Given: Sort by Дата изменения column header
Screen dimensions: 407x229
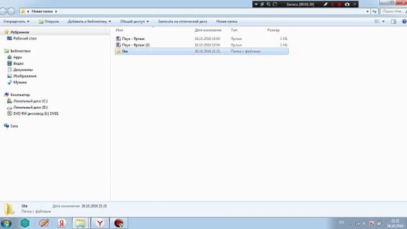Looking at the screenshot, I should coord(208,30).
